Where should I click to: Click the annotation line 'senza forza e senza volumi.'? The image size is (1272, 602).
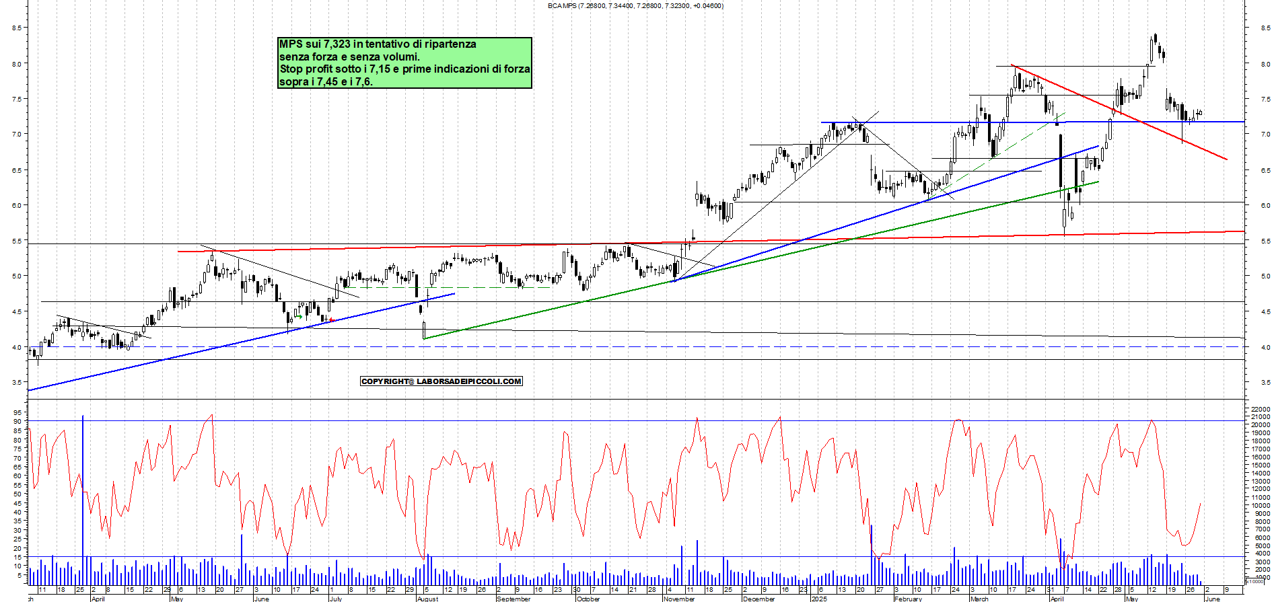[x=349, y=57]
